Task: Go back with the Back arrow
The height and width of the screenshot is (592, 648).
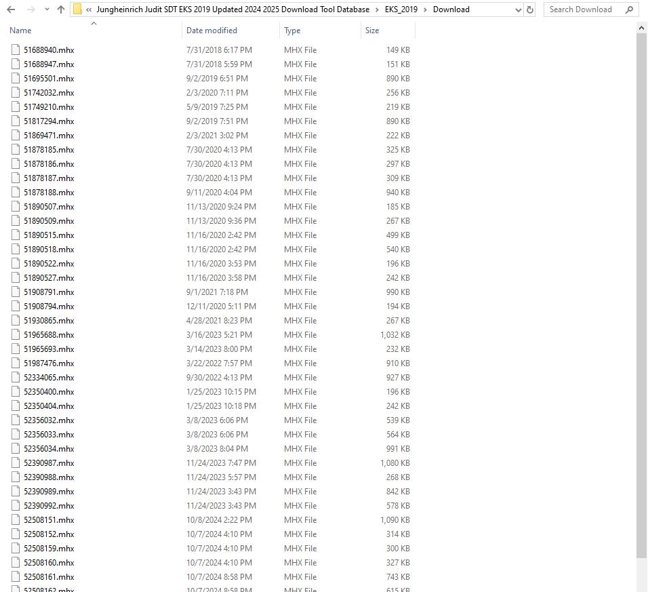Action: (x=11, y=9)
